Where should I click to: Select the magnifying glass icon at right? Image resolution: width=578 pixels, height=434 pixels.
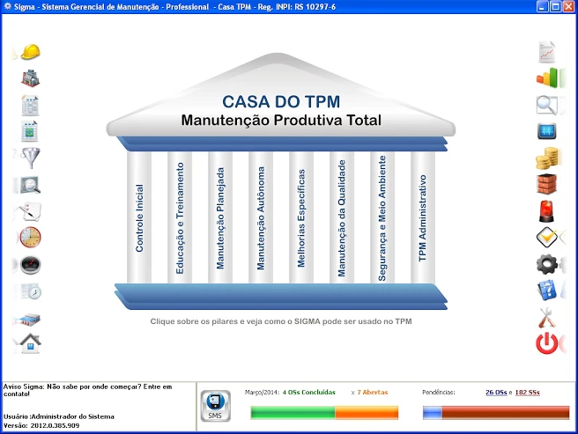click(546, 105)
